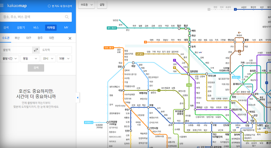
Task: Swap departure and arrival stations
Action: point(36,50)
